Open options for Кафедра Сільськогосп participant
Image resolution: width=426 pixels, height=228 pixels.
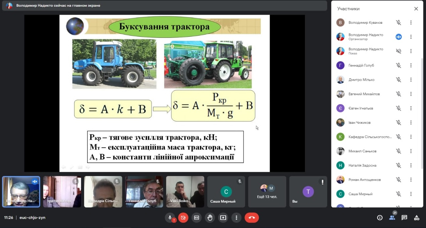point(411,137)
